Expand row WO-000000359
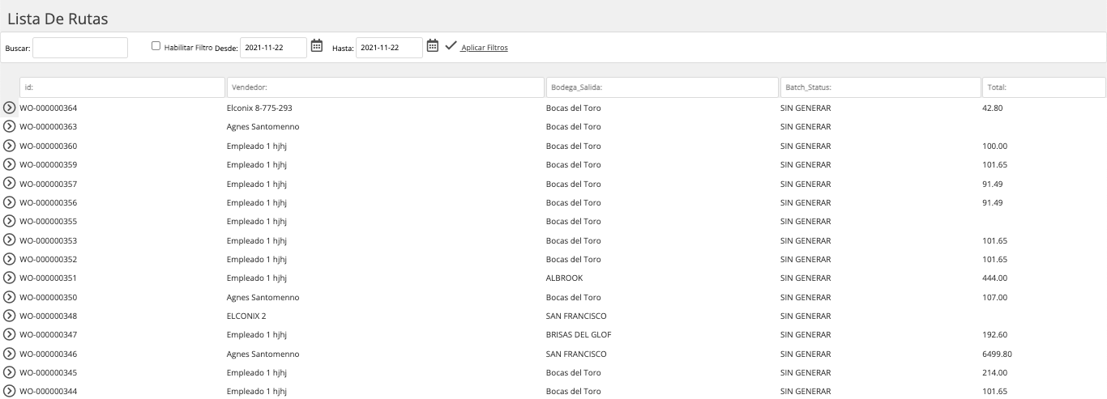Image resolution: width=1107 pixels, height=399 pixels. tap(10, 164)
